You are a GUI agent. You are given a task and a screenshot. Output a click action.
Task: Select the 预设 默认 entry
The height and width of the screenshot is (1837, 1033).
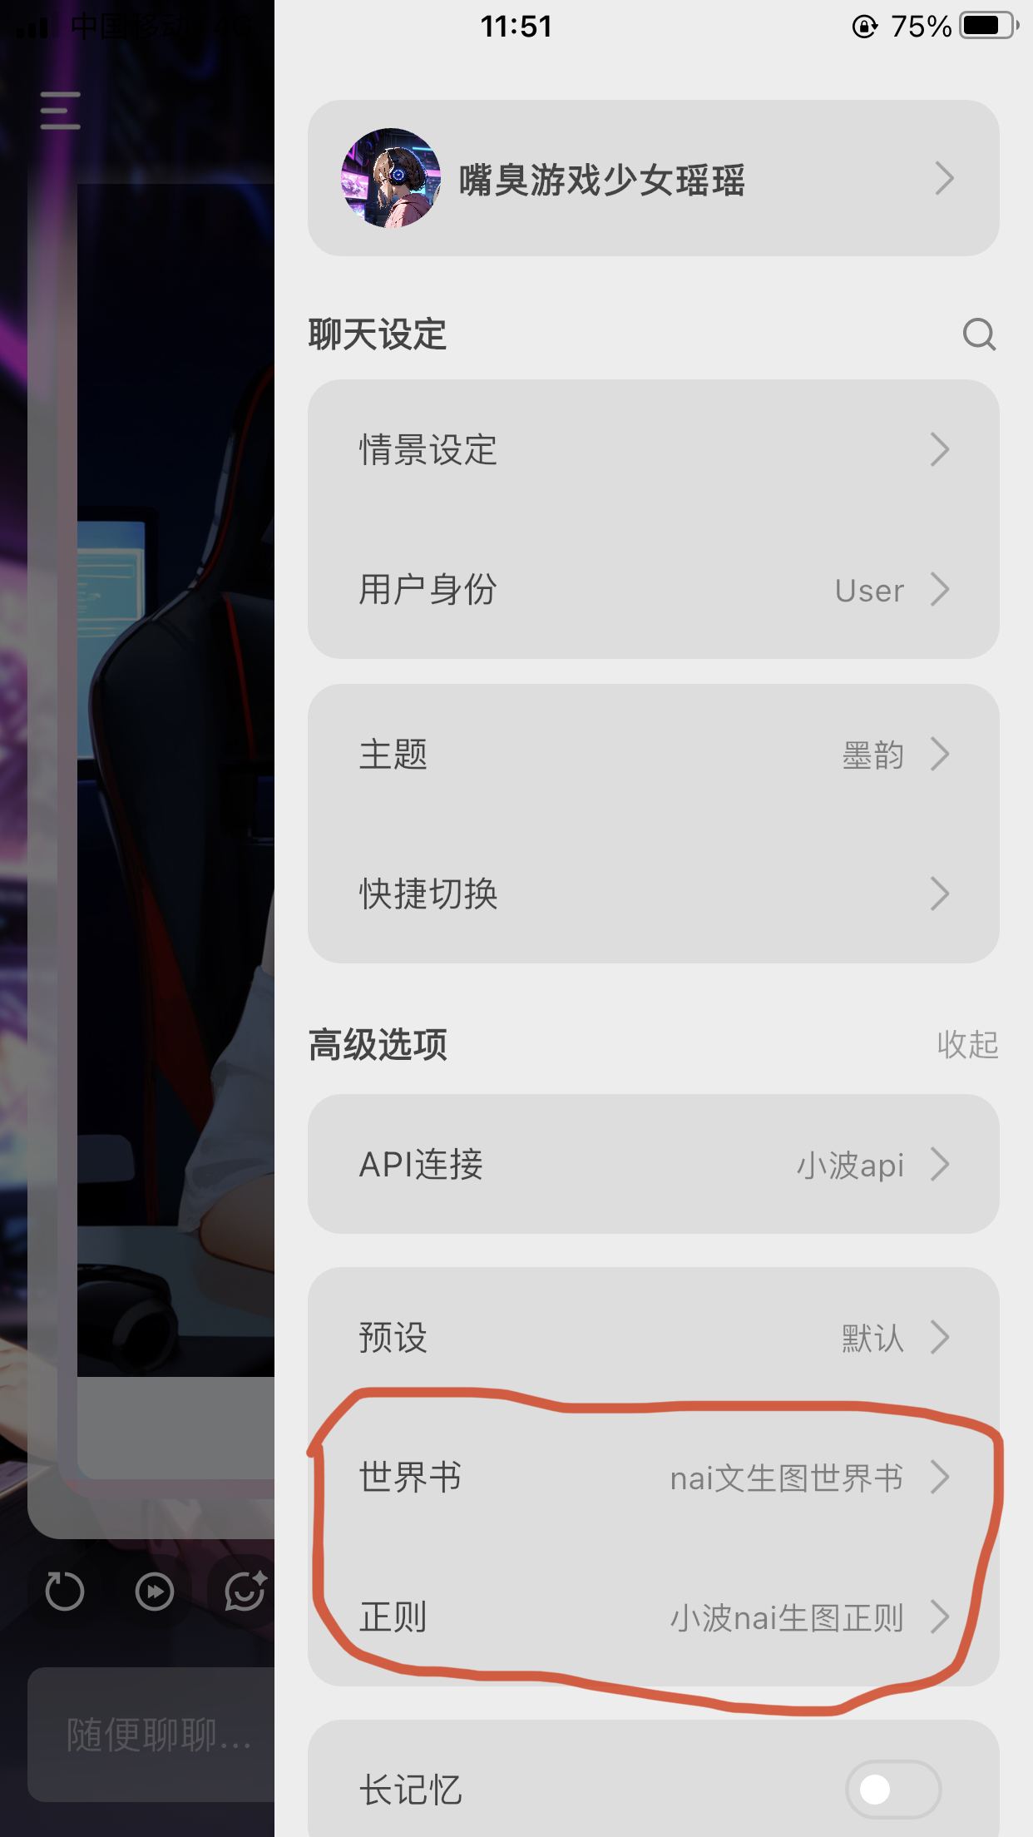tap(653, 1338)
